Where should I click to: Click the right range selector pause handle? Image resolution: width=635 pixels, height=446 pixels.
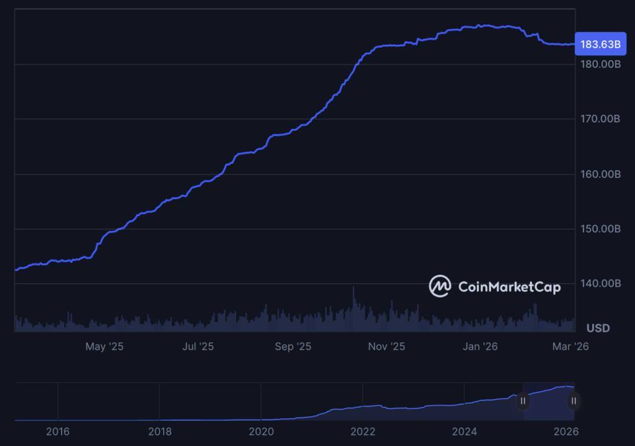[574, 401]
